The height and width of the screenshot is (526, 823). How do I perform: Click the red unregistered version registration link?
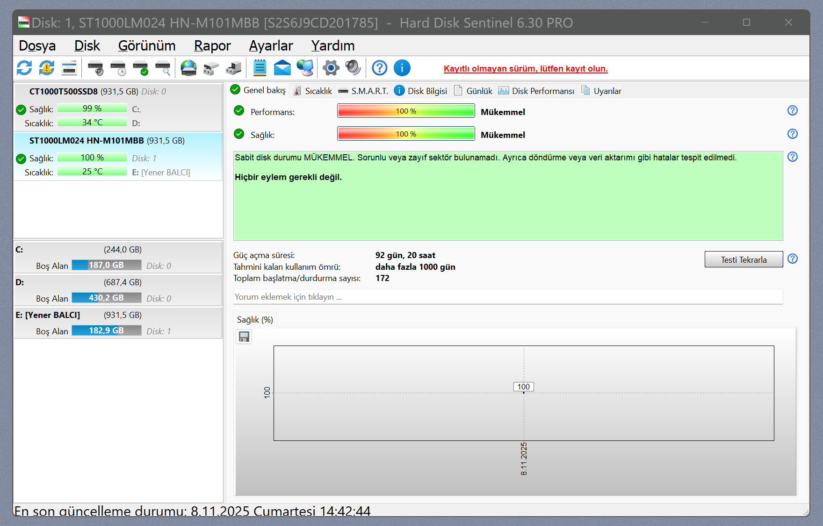(525, 69)
